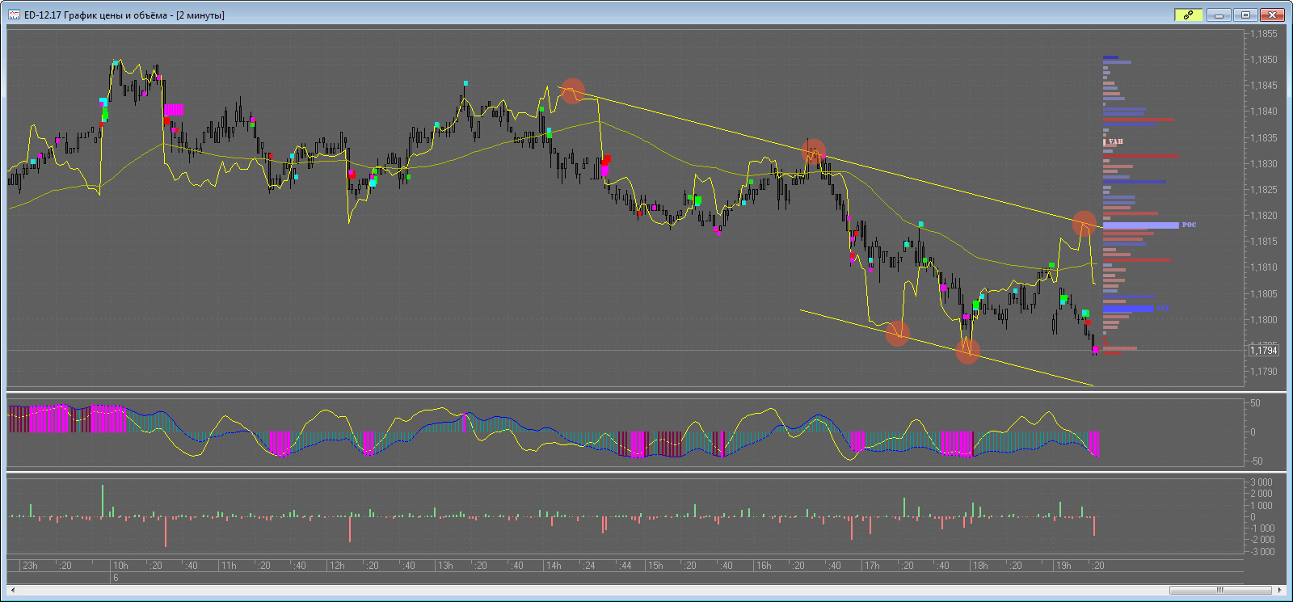
Task: Maximize the ED-12.17 chart window
Action: tap(1246, 15)
